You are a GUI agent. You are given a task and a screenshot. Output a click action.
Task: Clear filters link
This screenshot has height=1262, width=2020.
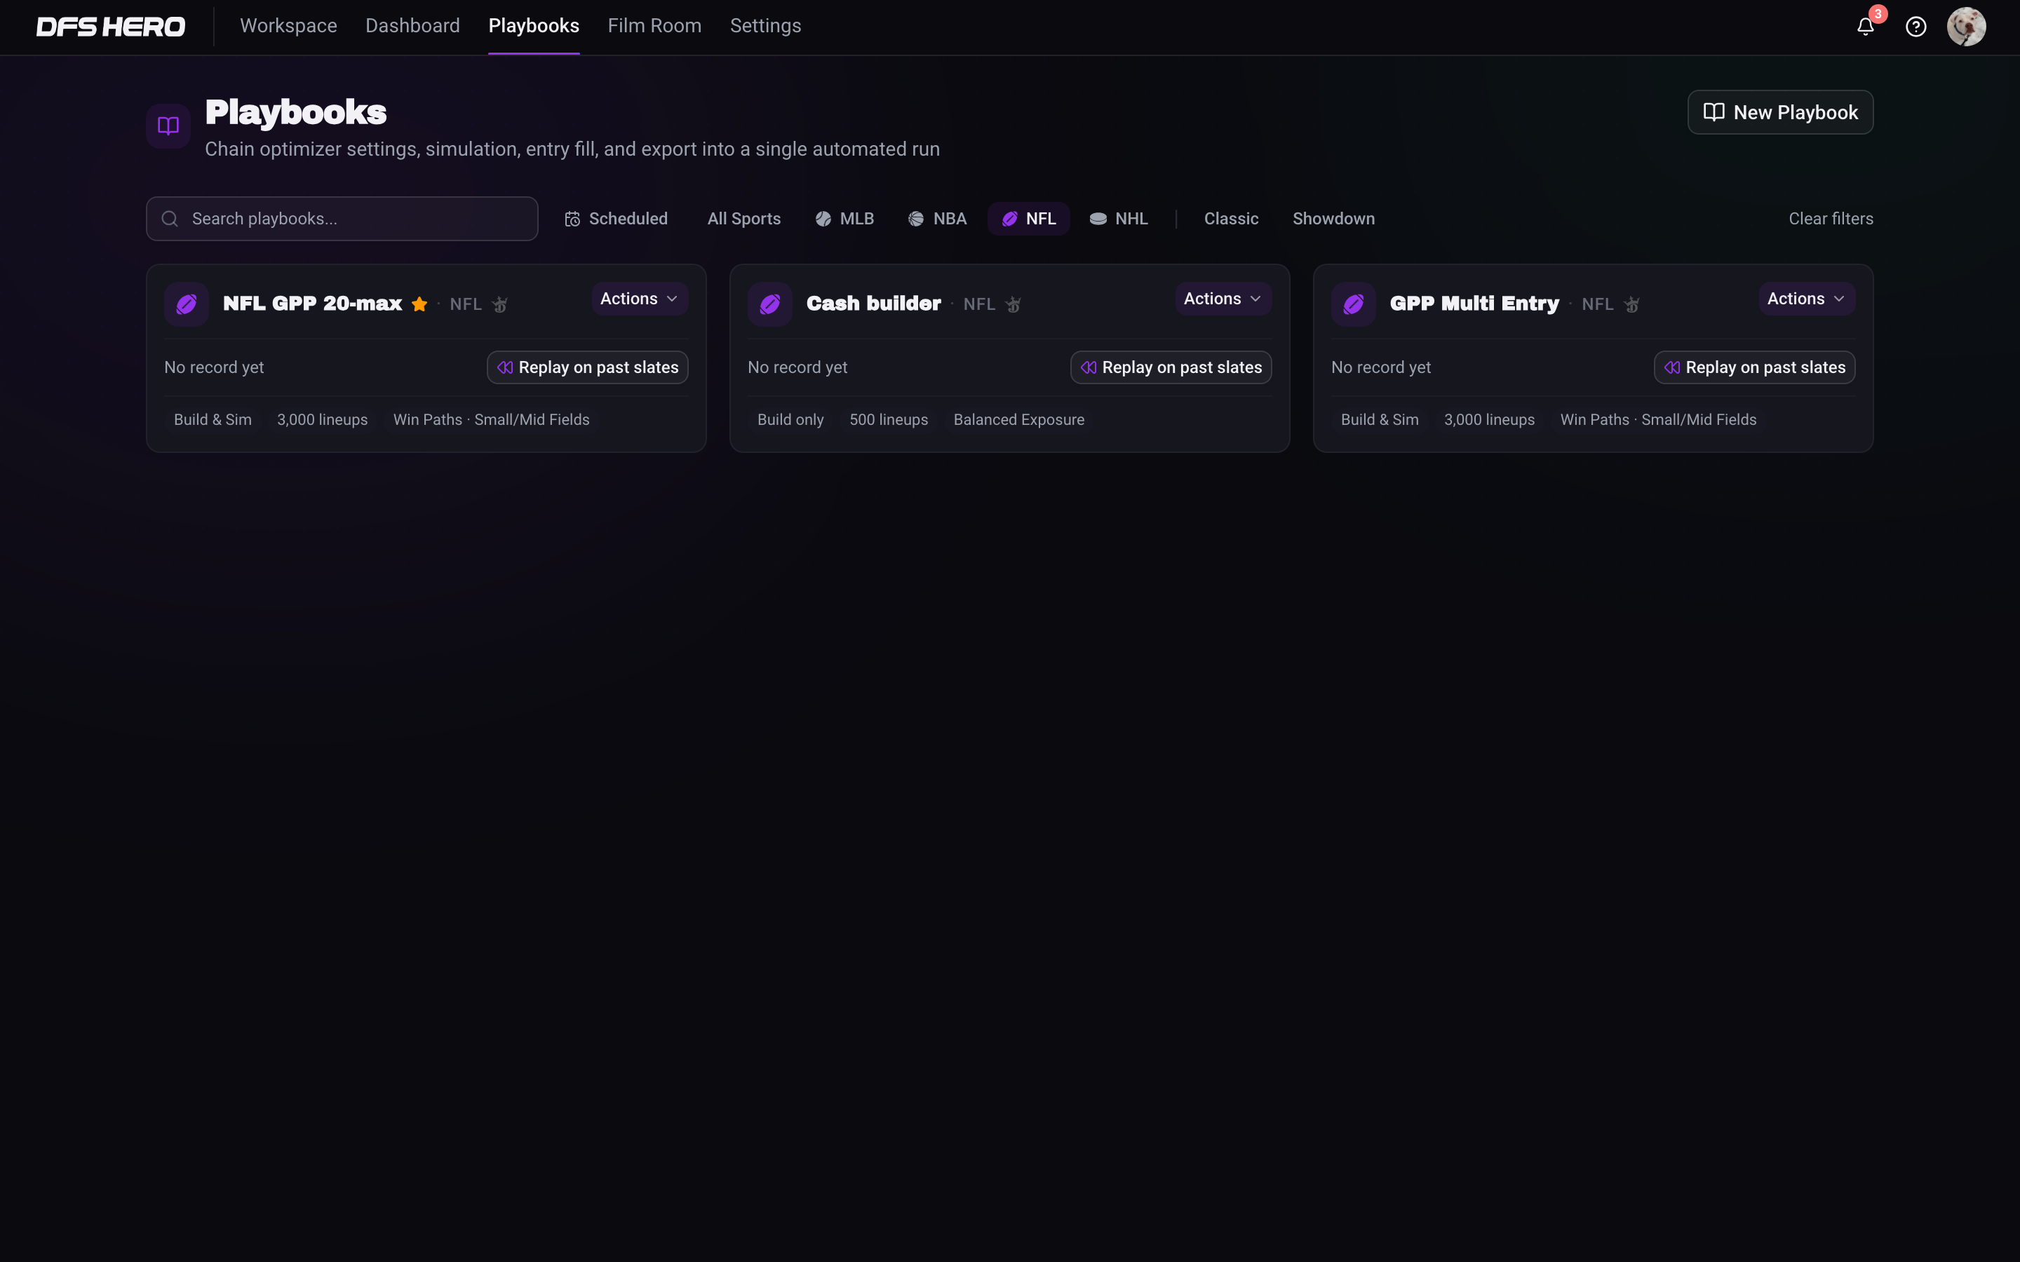tap(1831, 219)
